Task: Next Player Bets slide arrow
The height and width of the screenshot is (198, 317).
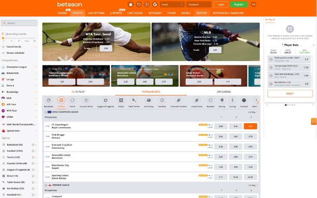Action: (x=313, y=105)
